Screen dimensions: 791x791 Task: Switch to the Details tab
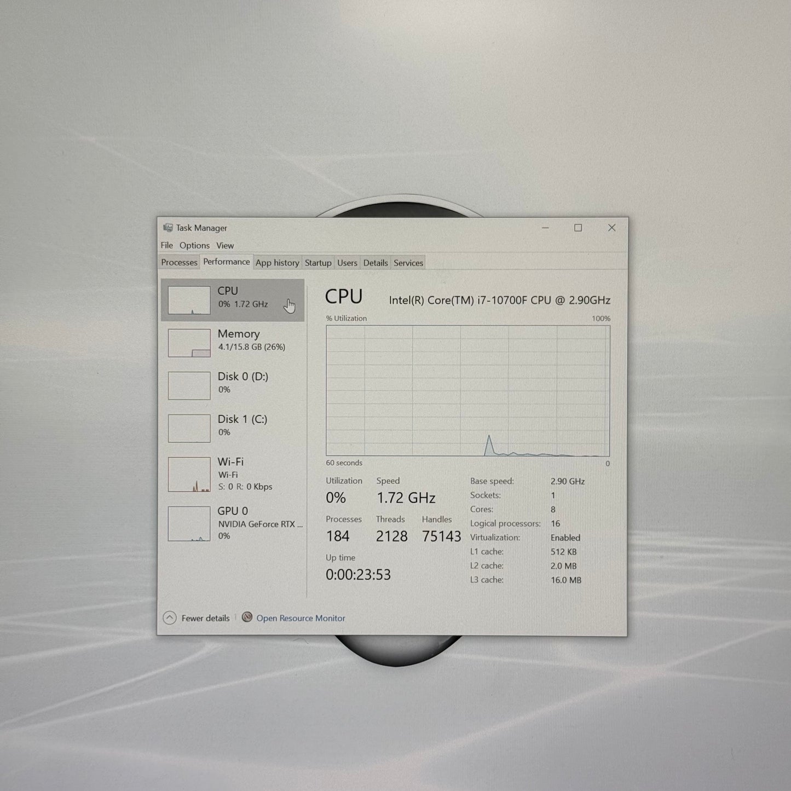coord(376,263)
